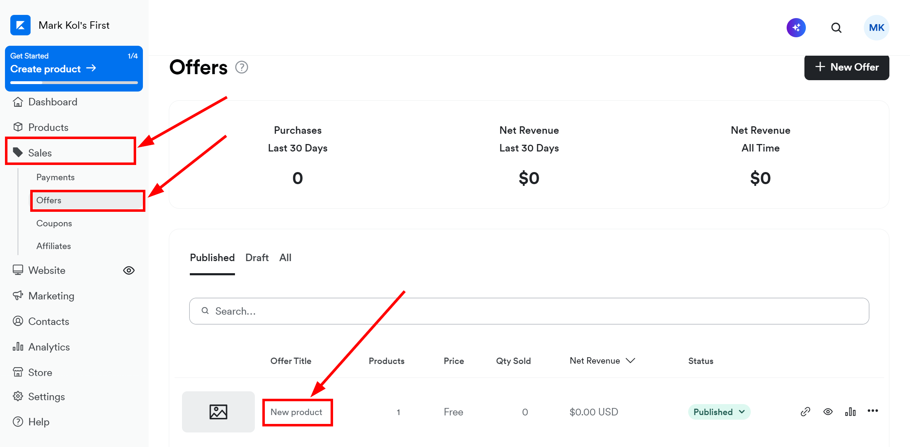
Task: Click the Price column header
Action: [454, 361]
